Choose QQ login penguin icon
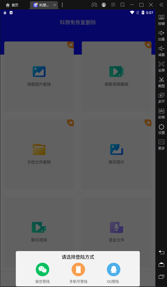 tap(113, 269)
